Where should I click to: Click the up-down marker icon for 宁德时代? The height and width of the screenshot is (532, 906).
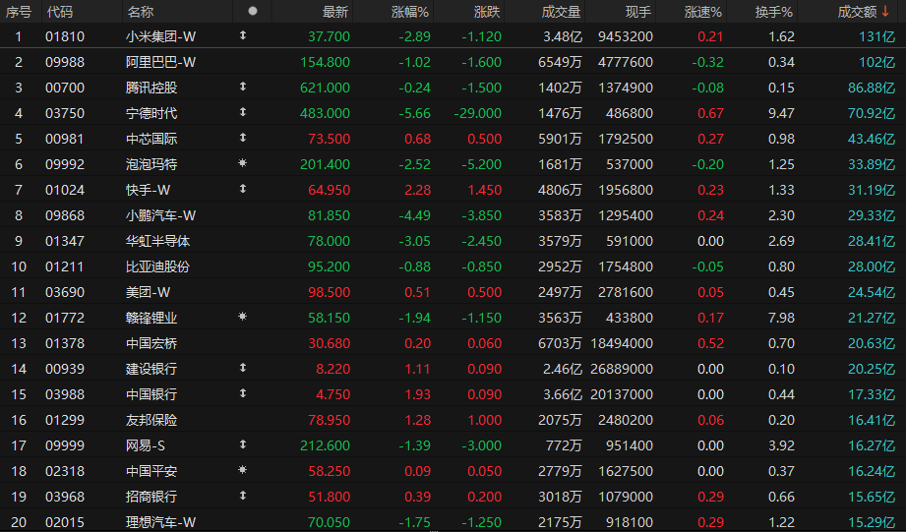point(243,112)
